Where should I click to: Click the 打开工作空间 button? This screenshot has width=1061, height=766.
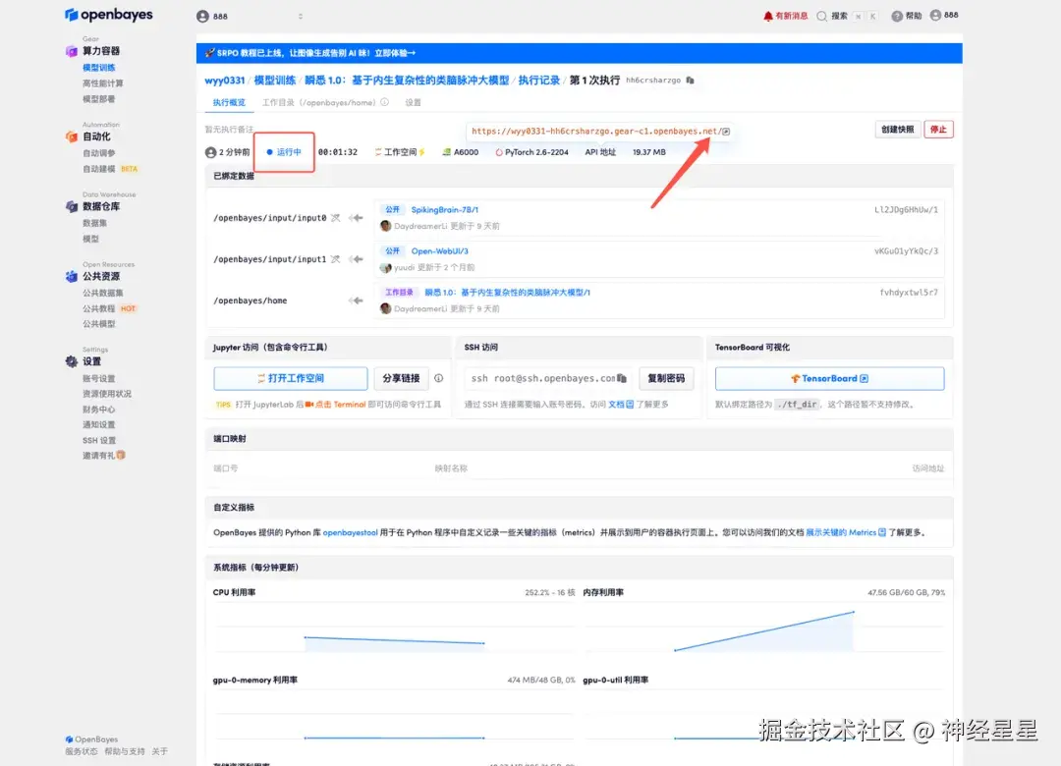(x=290, y=378)
